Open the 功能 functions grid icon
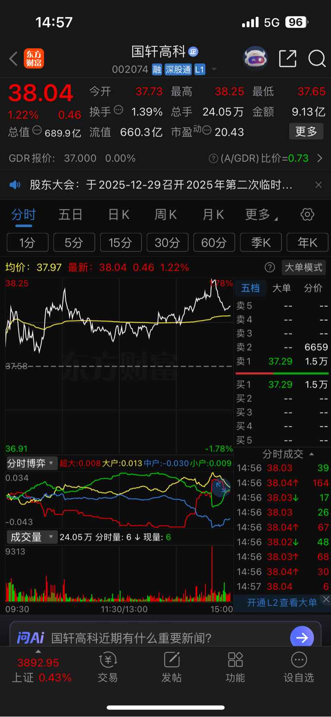The height and width of the screenshot is (717, 331). click(x=235, y=667)
